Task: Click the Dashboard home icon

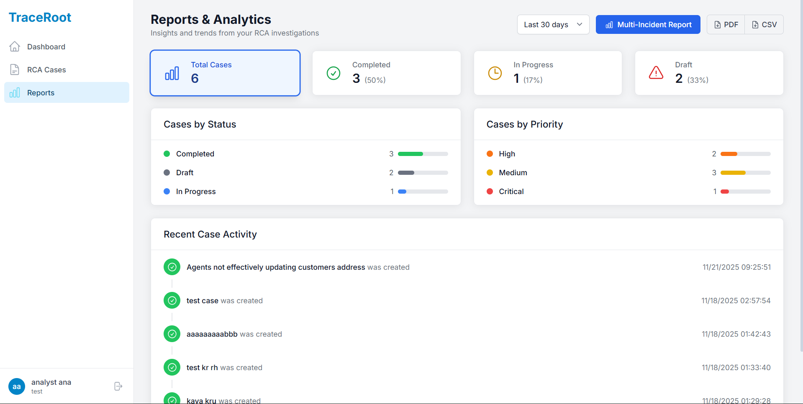Action: click(15, 46)
